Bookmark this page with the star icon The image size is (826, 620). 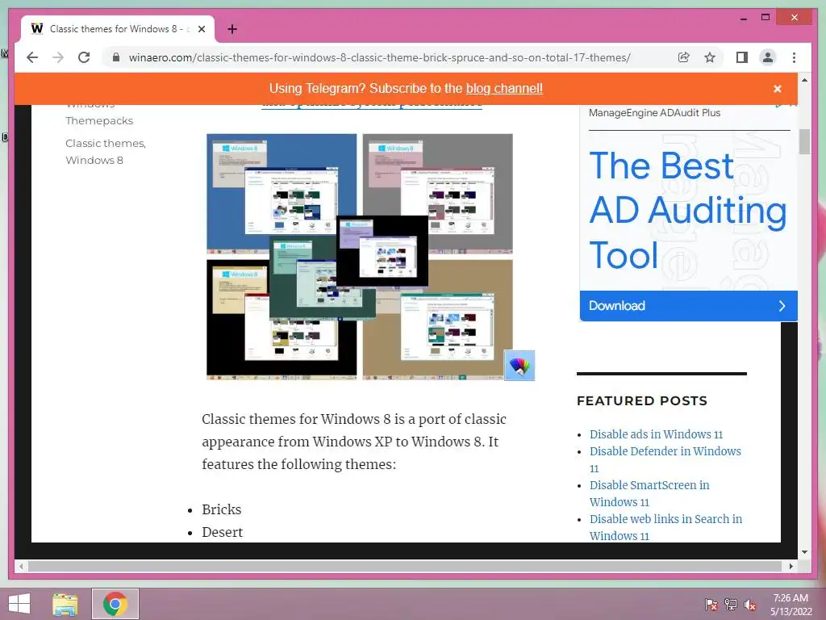click(710, 57)
